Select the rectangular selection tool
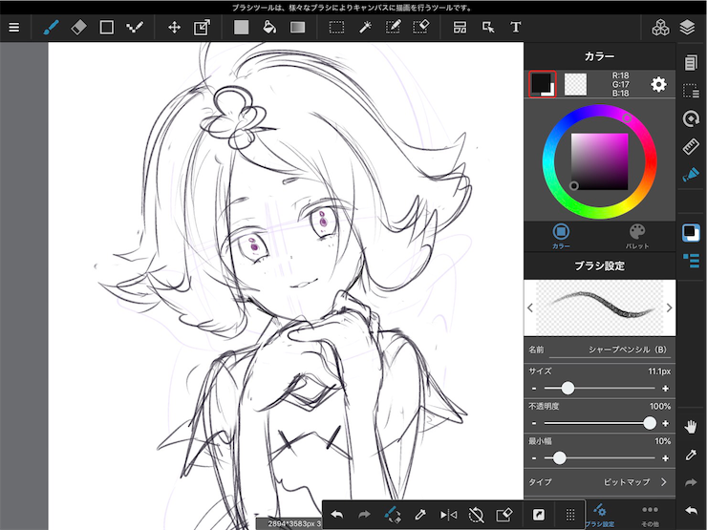Image resolution: width=707 pixels, height=530 pixels. coord(337,28)
